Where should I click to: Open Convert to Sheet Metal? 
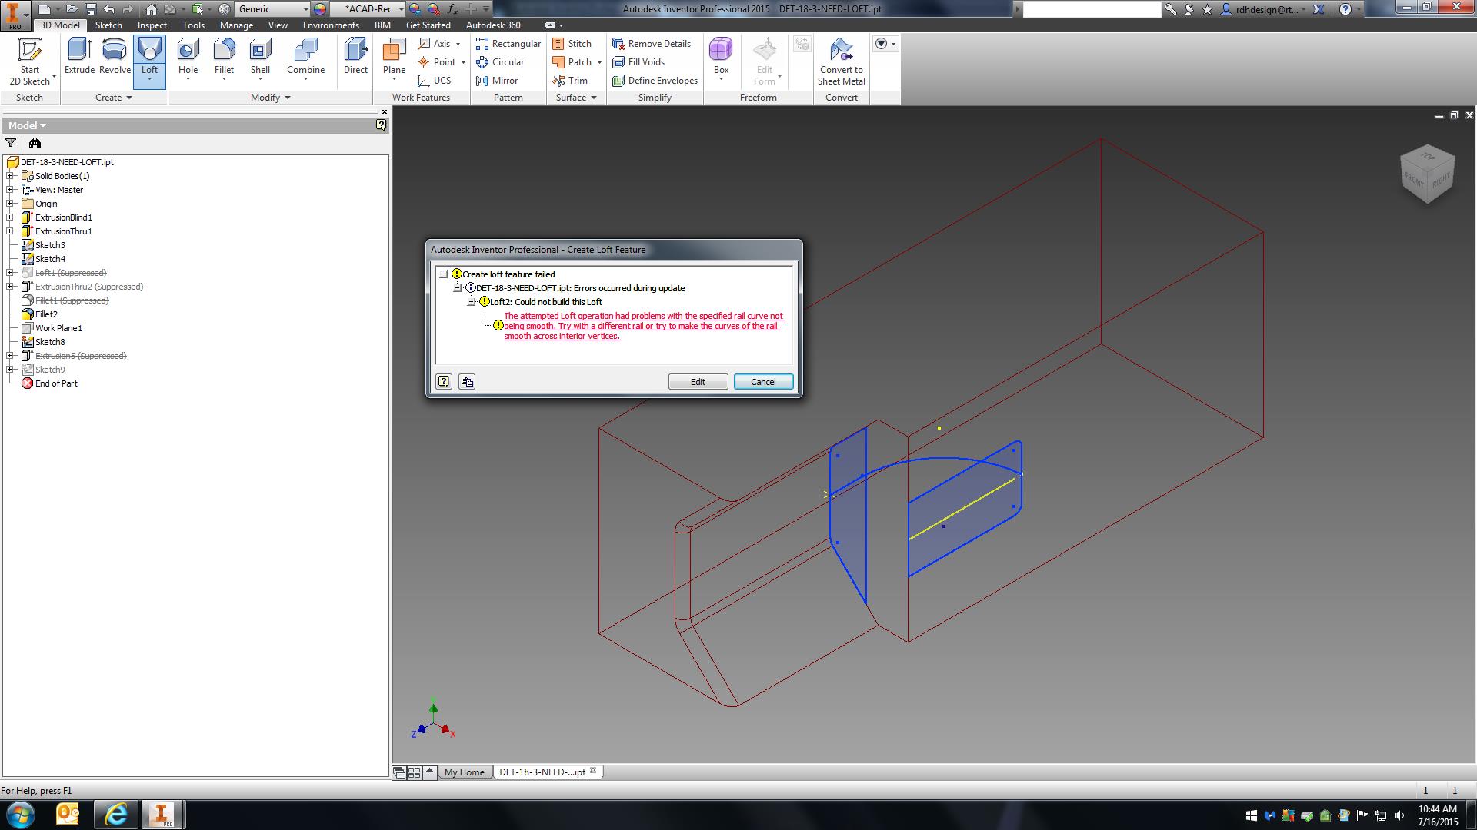click(841, 61)
